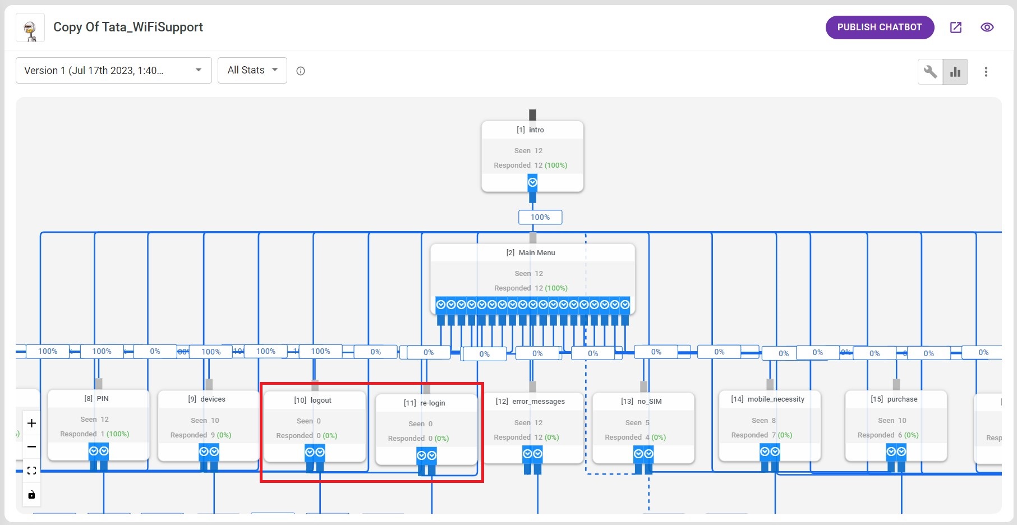1017x525 pixels.
Task: Click left output connector of mobile_necessity node
Action: 765,452
